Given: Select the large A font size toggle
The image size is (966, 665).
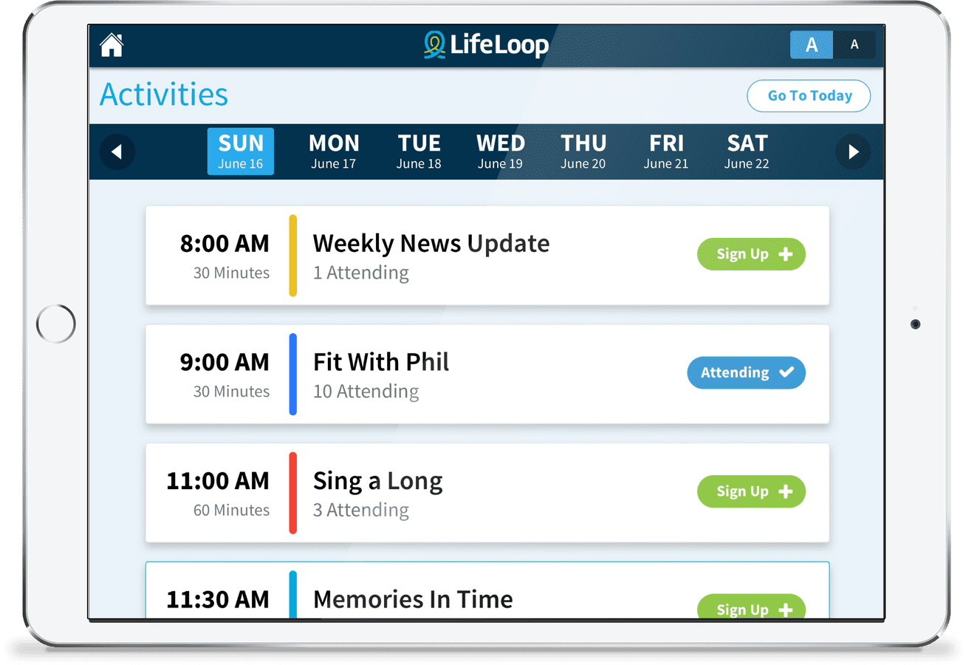Looking at the screenshot, I should coord(811,45).
